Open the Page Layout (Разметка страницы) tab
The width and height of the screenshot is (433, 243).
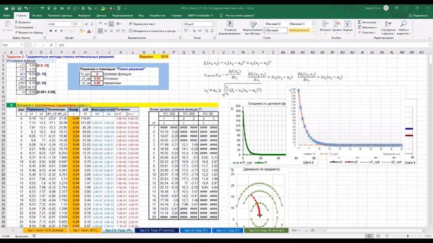60,16
